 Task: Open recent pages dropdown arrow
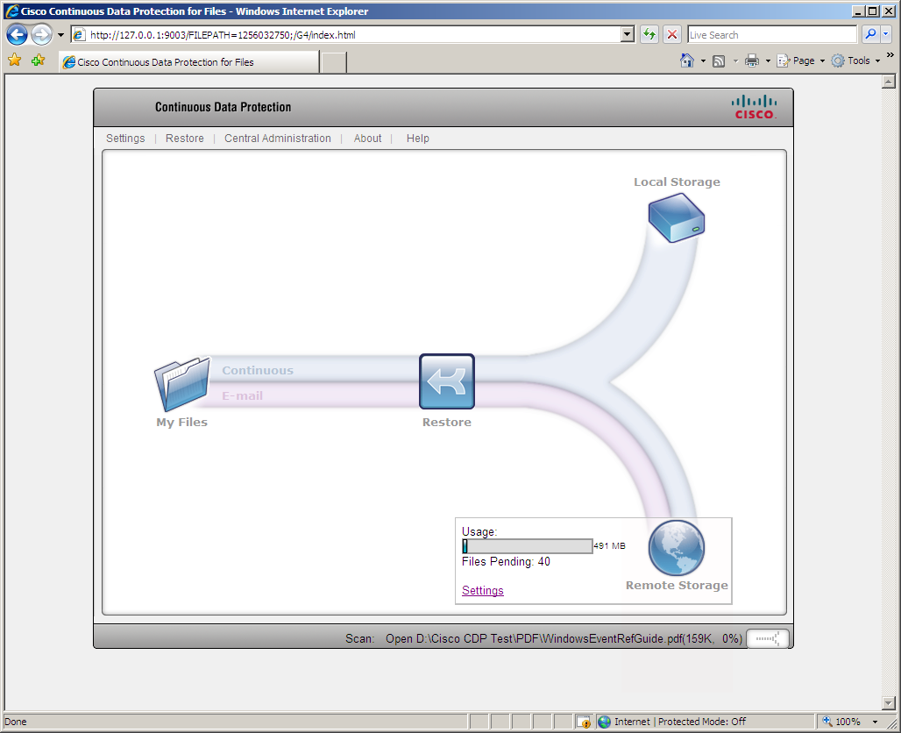tap(60, 35)
